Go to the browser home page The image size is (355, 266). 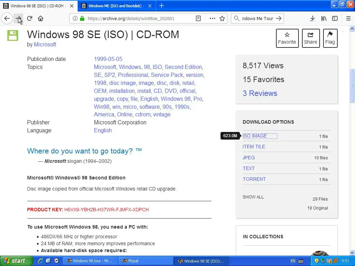click(x=41, y=18)
